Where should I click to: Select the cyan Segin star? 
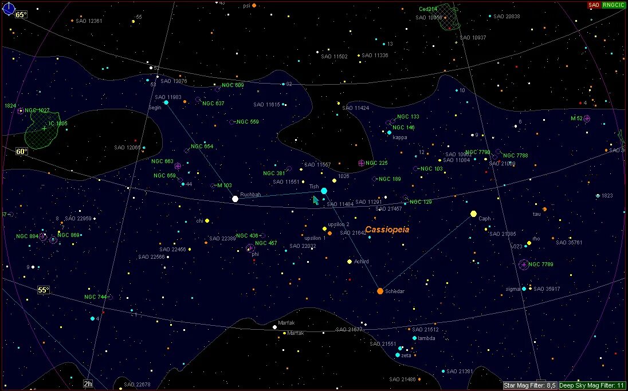pyautogui.click(x=166, y=102)
